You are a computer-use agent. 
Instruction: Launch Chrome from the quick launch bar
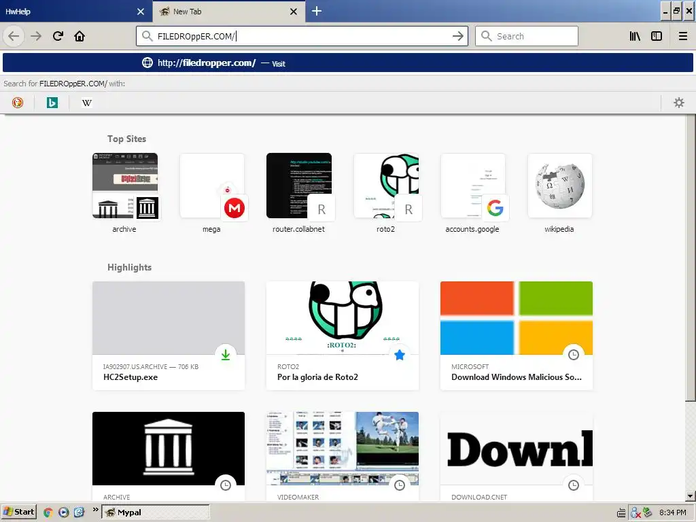click(48, 512)
